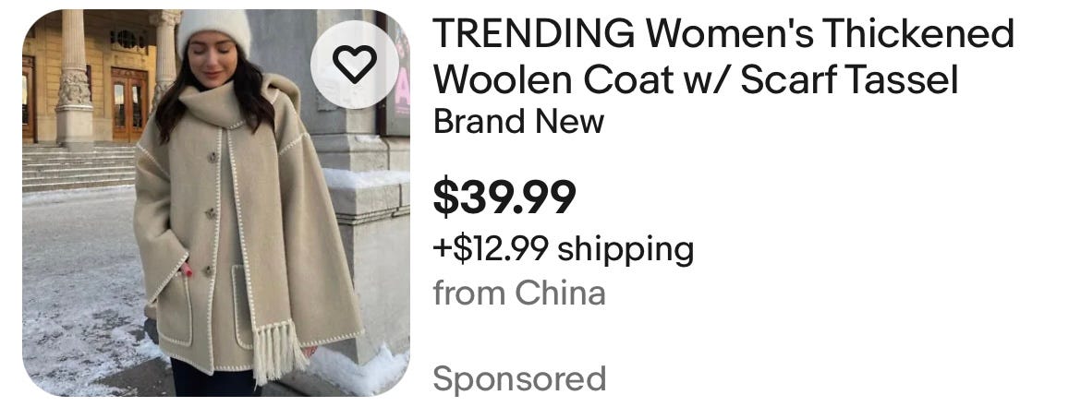1081x407 pixels.
Task: Add the coat to watchlist via heart icon
Action: click(x=355, y=64)
